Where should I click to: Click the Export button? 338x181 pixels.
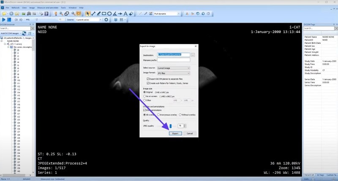(175, 133)
